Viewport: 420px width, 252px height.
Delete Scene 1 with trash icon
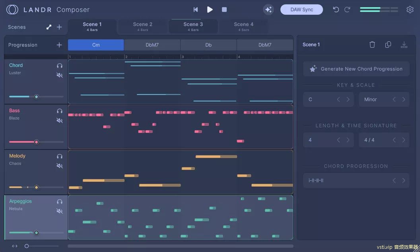point(372,45)
